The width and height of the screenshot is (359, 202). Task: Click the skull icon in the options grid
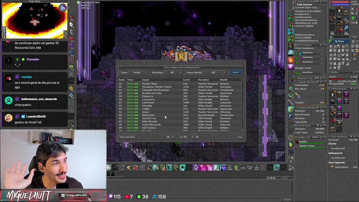343,50
